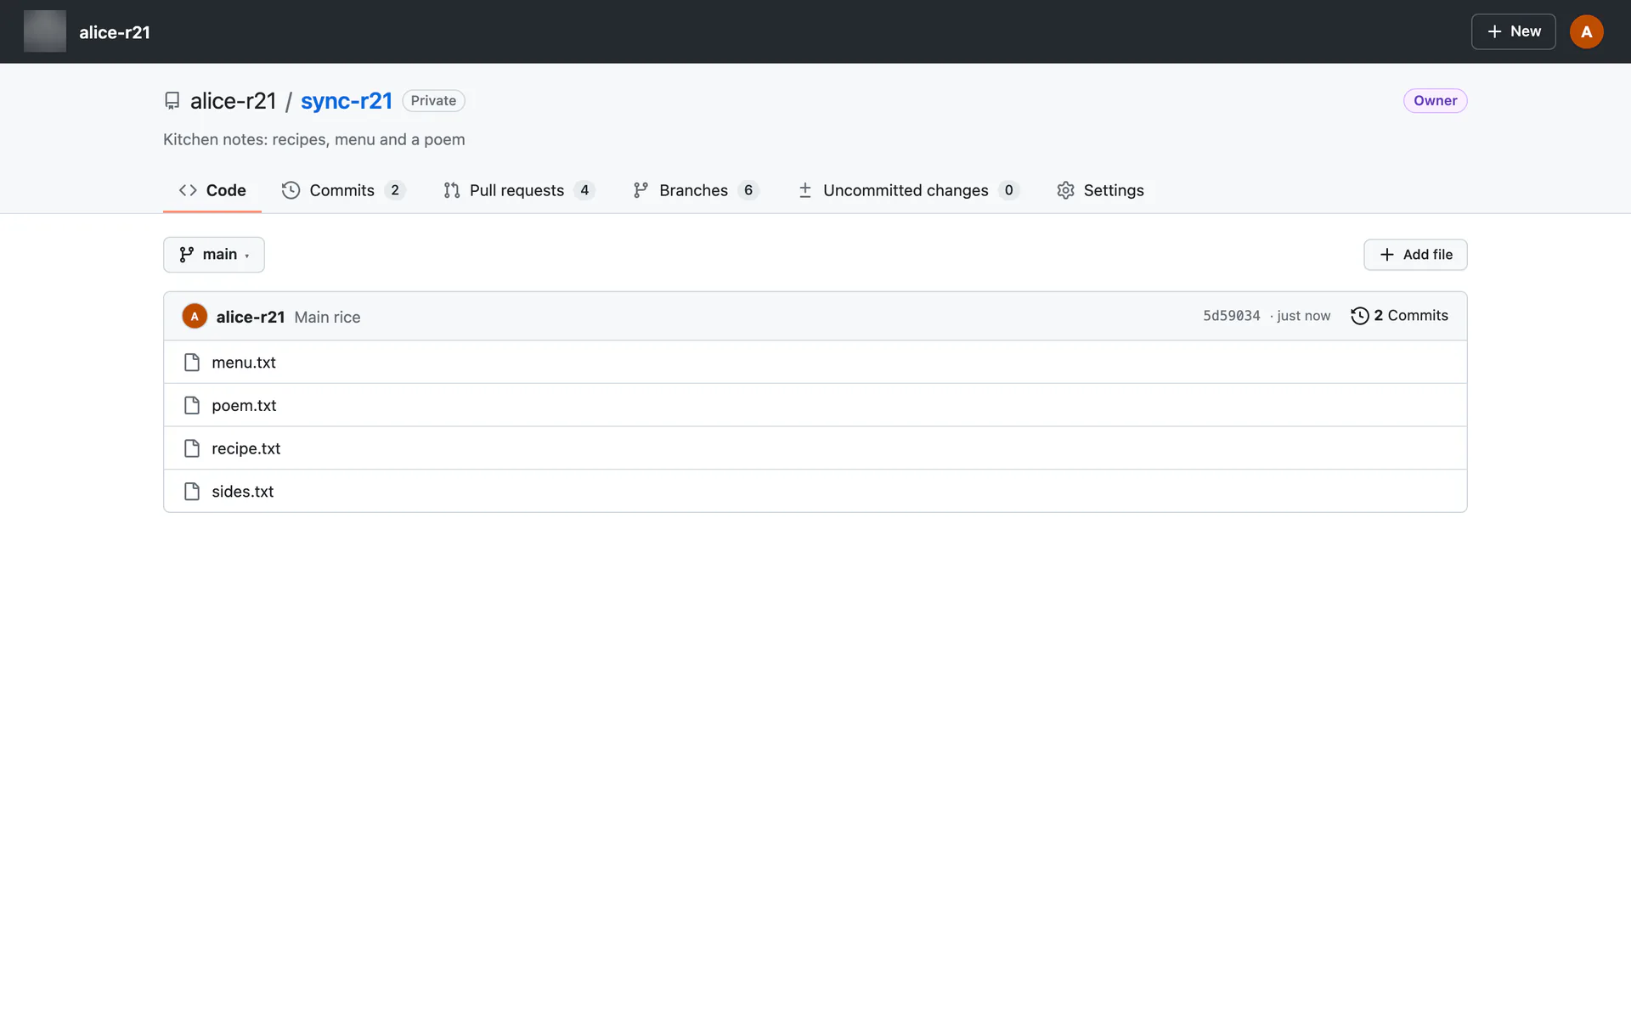Open the Main rice commit message
Image resolution: width=1631 pixels, height=1019 pixels.
(327, 317)
